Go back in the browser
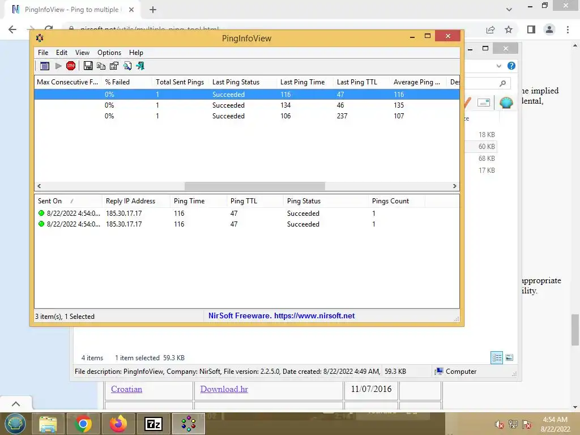 pyautogui.click(x=12, y=29)
